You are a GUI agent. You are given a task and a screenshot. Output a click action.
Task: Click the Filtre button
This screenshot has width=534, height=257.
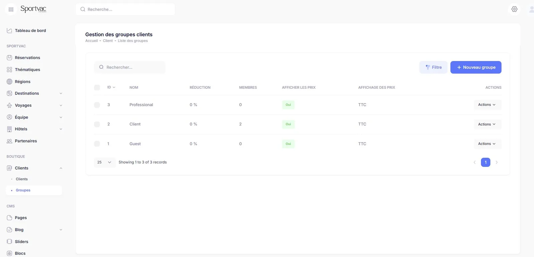point(433,67)
